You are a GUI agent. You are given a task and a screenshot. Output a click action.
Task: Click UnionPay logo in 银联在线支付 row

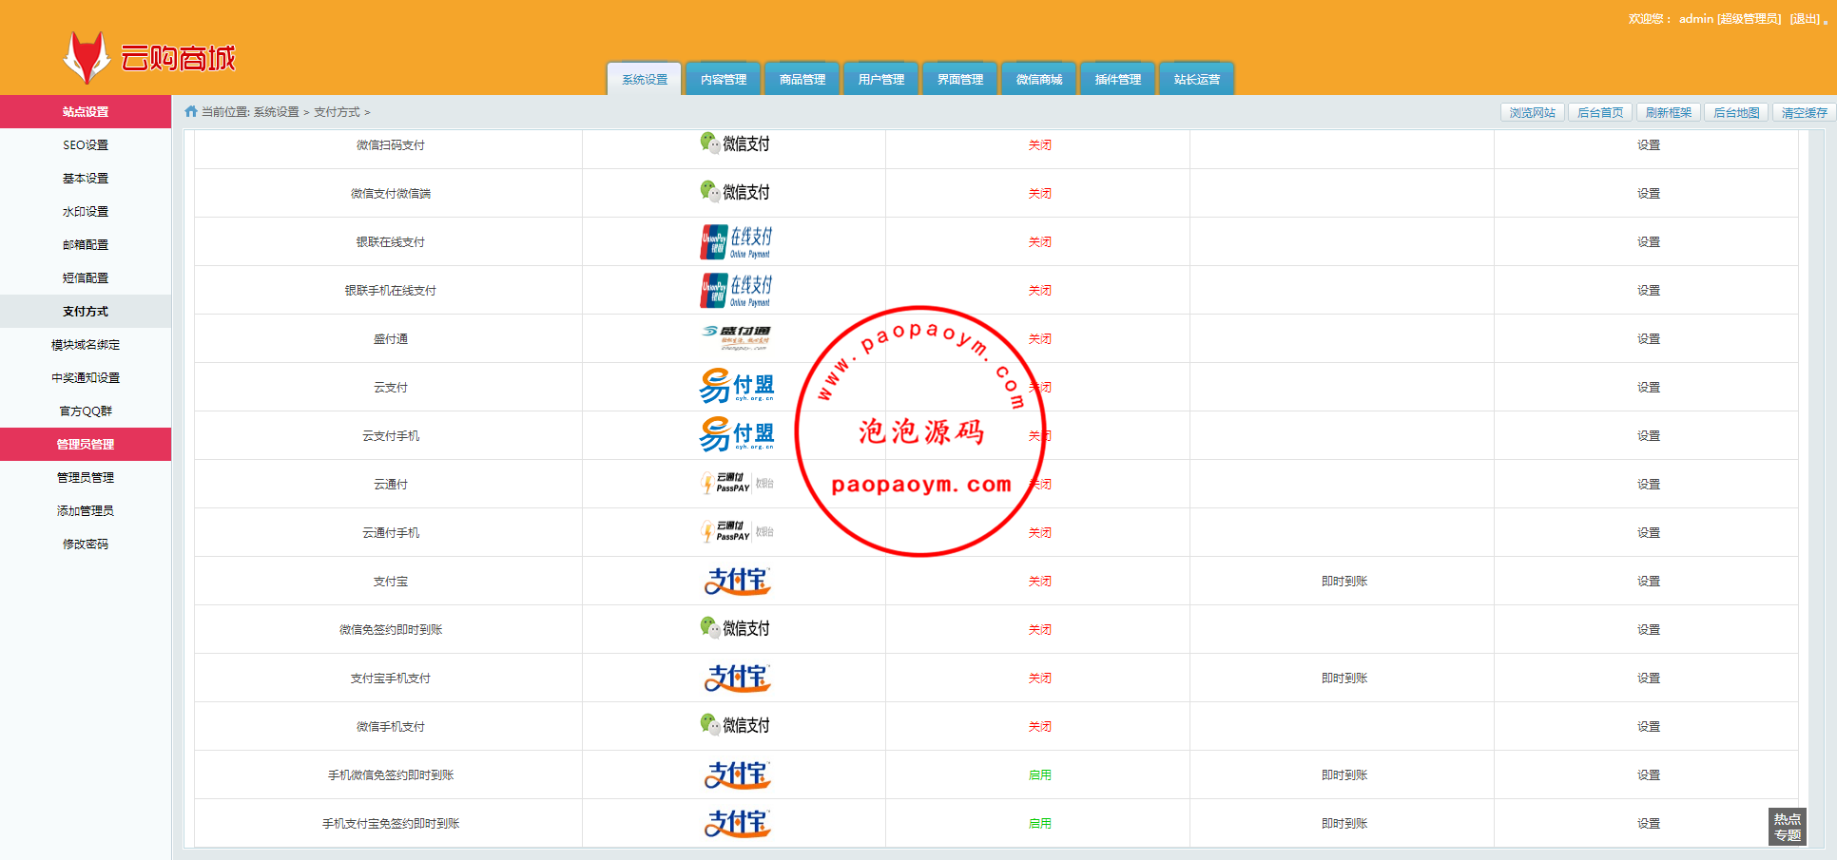coord(735,242)
